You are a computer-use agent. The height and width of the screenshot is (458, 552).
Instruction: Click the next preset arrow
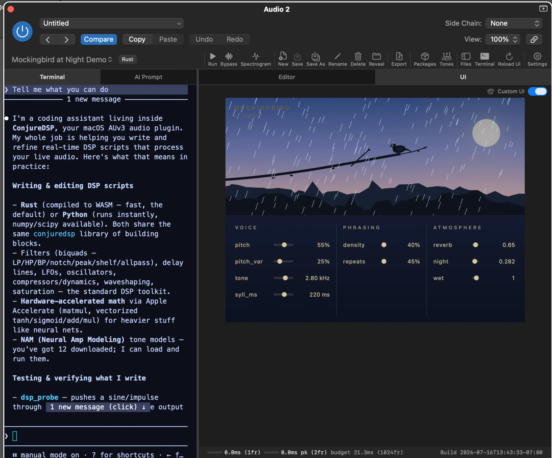click(x=66, y=39)
